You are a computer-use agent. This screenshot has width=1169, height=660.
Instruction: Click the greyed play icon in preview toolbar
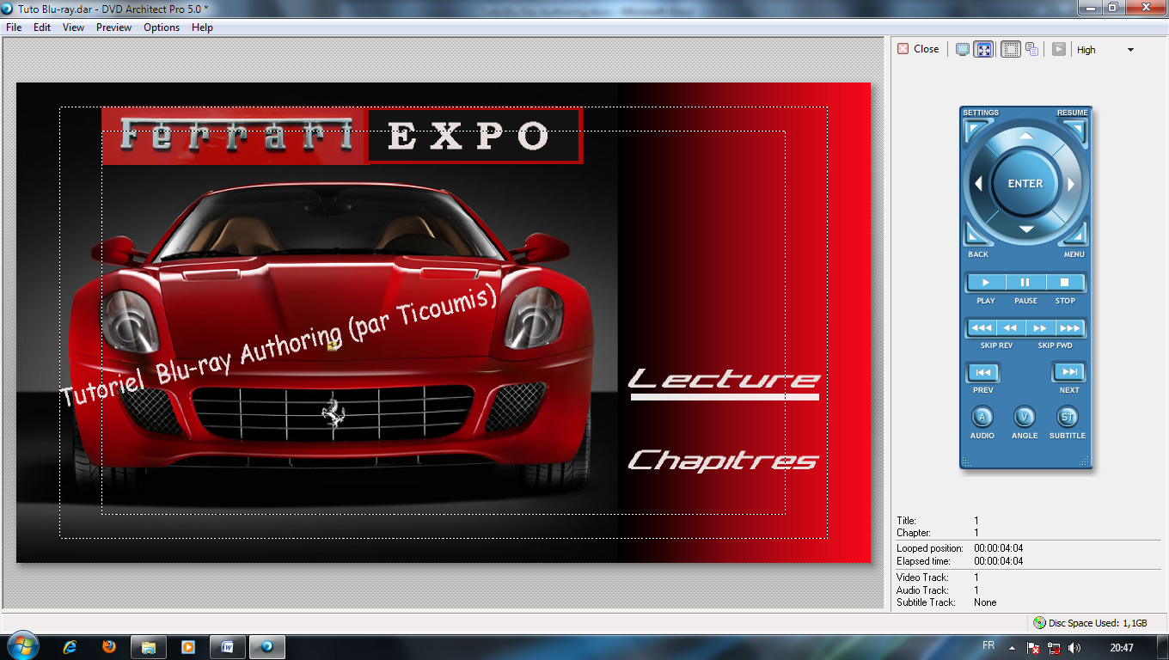point(1059,50)
